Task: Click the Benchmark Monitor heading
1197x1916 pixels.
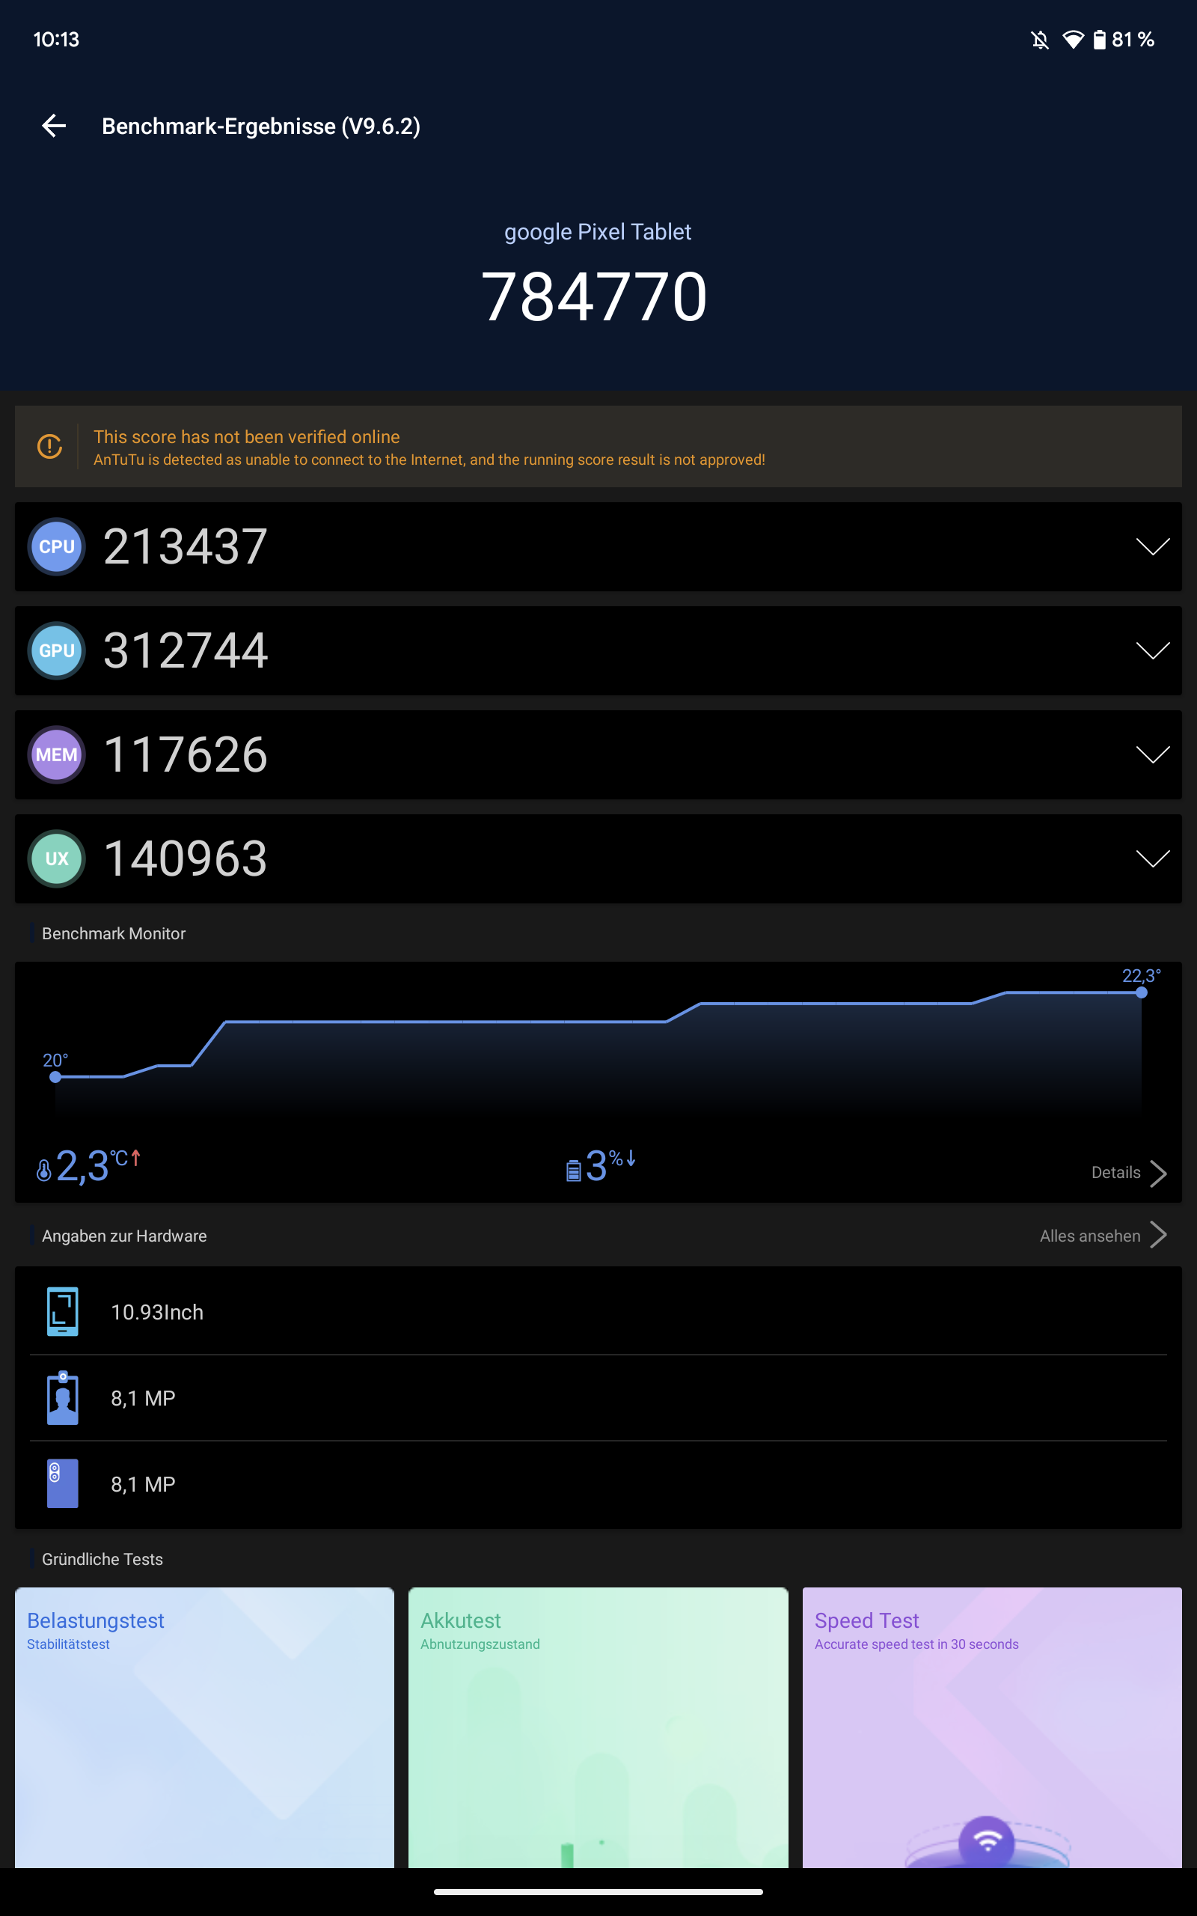Action: (x=113, y=933)
